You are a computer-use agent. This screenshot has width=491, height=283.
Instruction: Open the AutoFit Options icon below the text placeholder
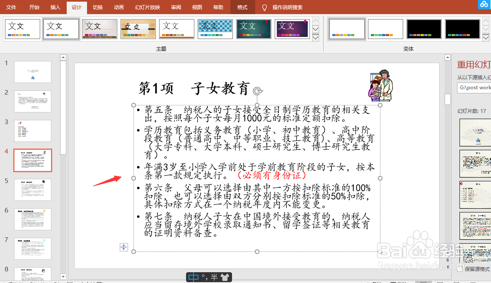pyautogui.click(x=123, y=247)
